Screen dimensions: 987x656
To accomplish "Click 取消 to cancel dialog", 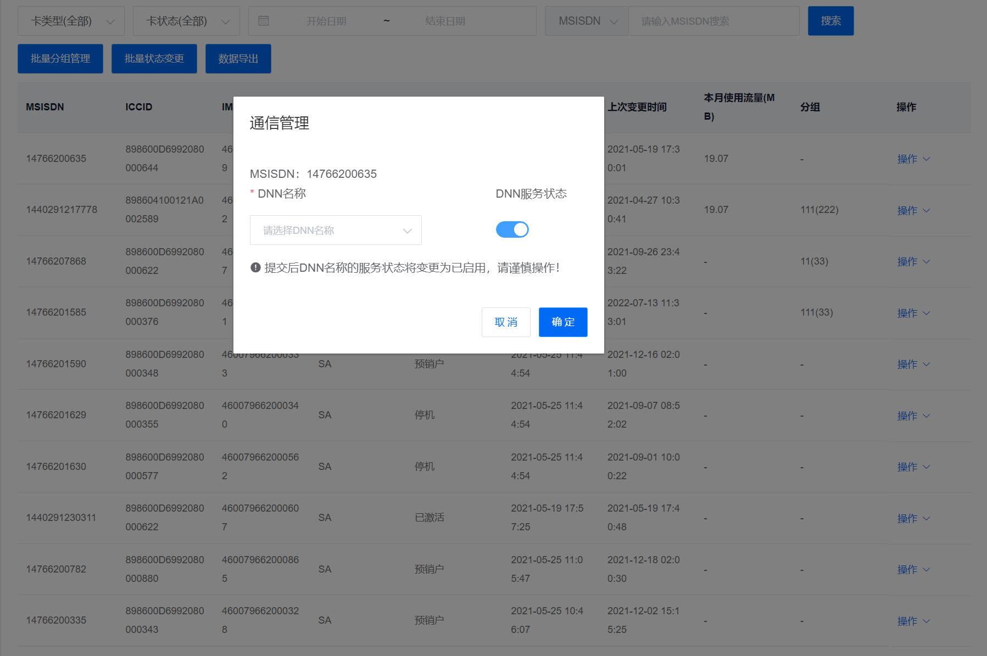I will 506,322.
